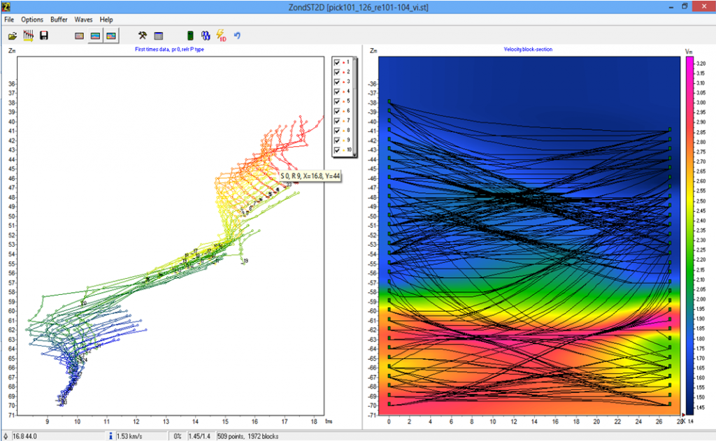Image resolution: width=716 pixels, height=441 pixels.
Task: Click the save floppy disk icon
Action: pos(44,36)
